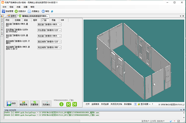Click 全部激活 in the viewer toolbar

[95, 104]
